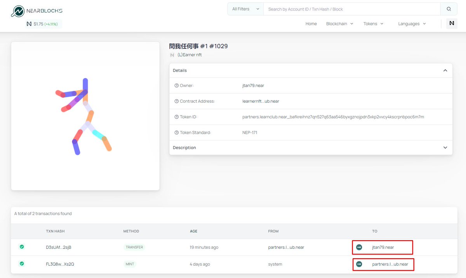The width and height of the screenshot is (466, 278).
Task: Click the help icon next to Contract Address
Action: (x=176, y=101)
